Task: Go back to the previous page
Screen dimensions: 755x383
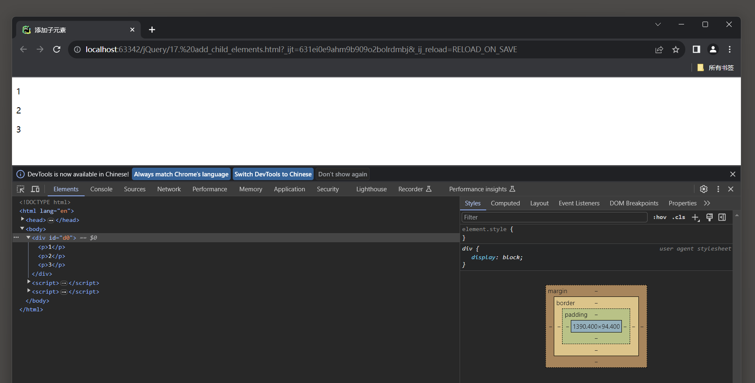Action: coord(24,49)
